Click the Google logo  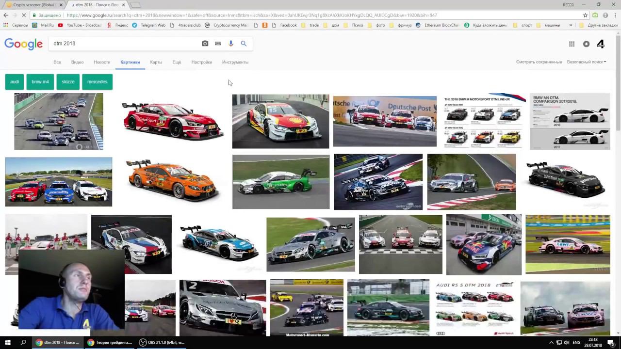click(x=24, y=44)
